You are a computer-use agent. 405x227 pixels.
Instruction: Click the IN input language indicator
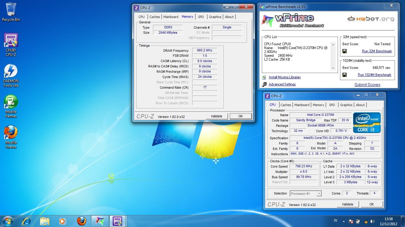coord(336,220)
